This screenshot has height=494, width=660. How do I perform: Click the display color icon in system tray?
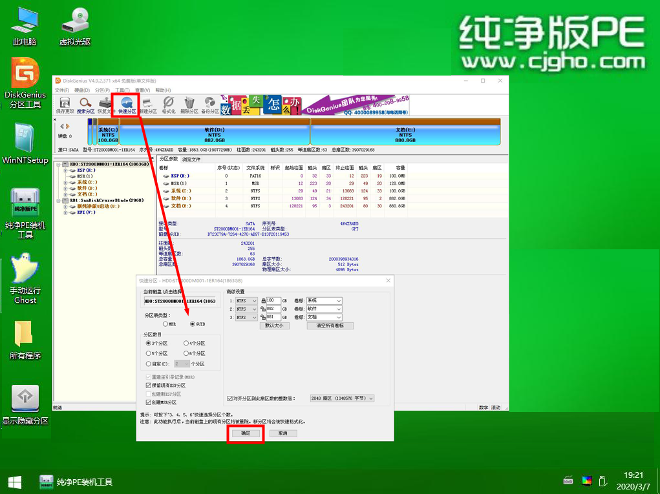point(587,480)
